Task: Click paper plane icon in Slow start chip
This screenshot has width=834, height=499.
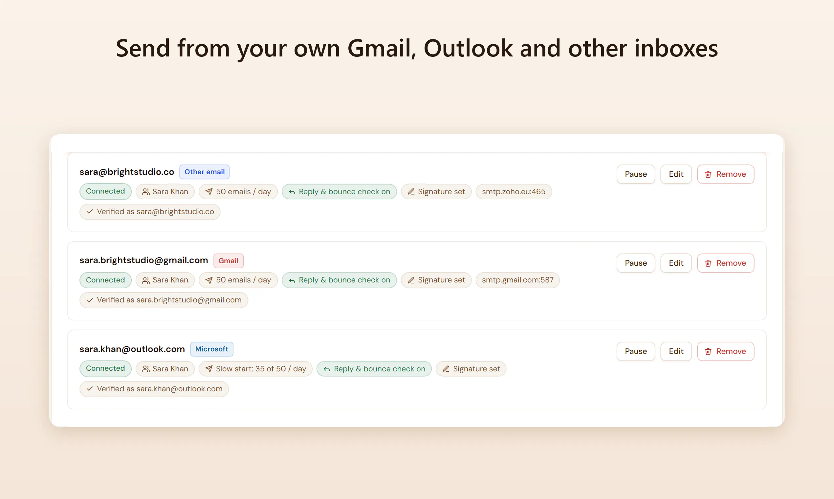Action: tap(209, 369)
